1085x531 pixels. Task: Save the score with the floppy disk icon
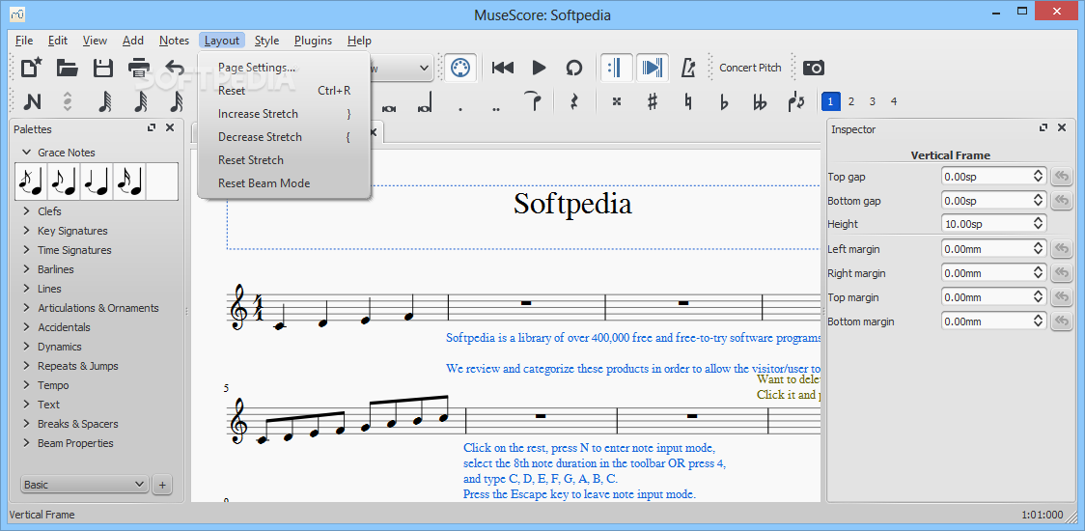(103, 68)
